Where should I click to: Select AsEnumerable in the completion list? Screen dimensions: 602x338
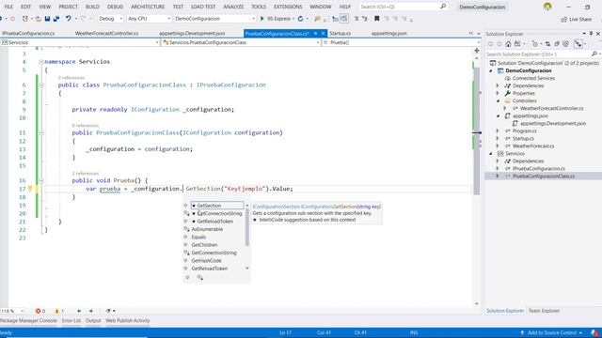[x=207, y=229]
